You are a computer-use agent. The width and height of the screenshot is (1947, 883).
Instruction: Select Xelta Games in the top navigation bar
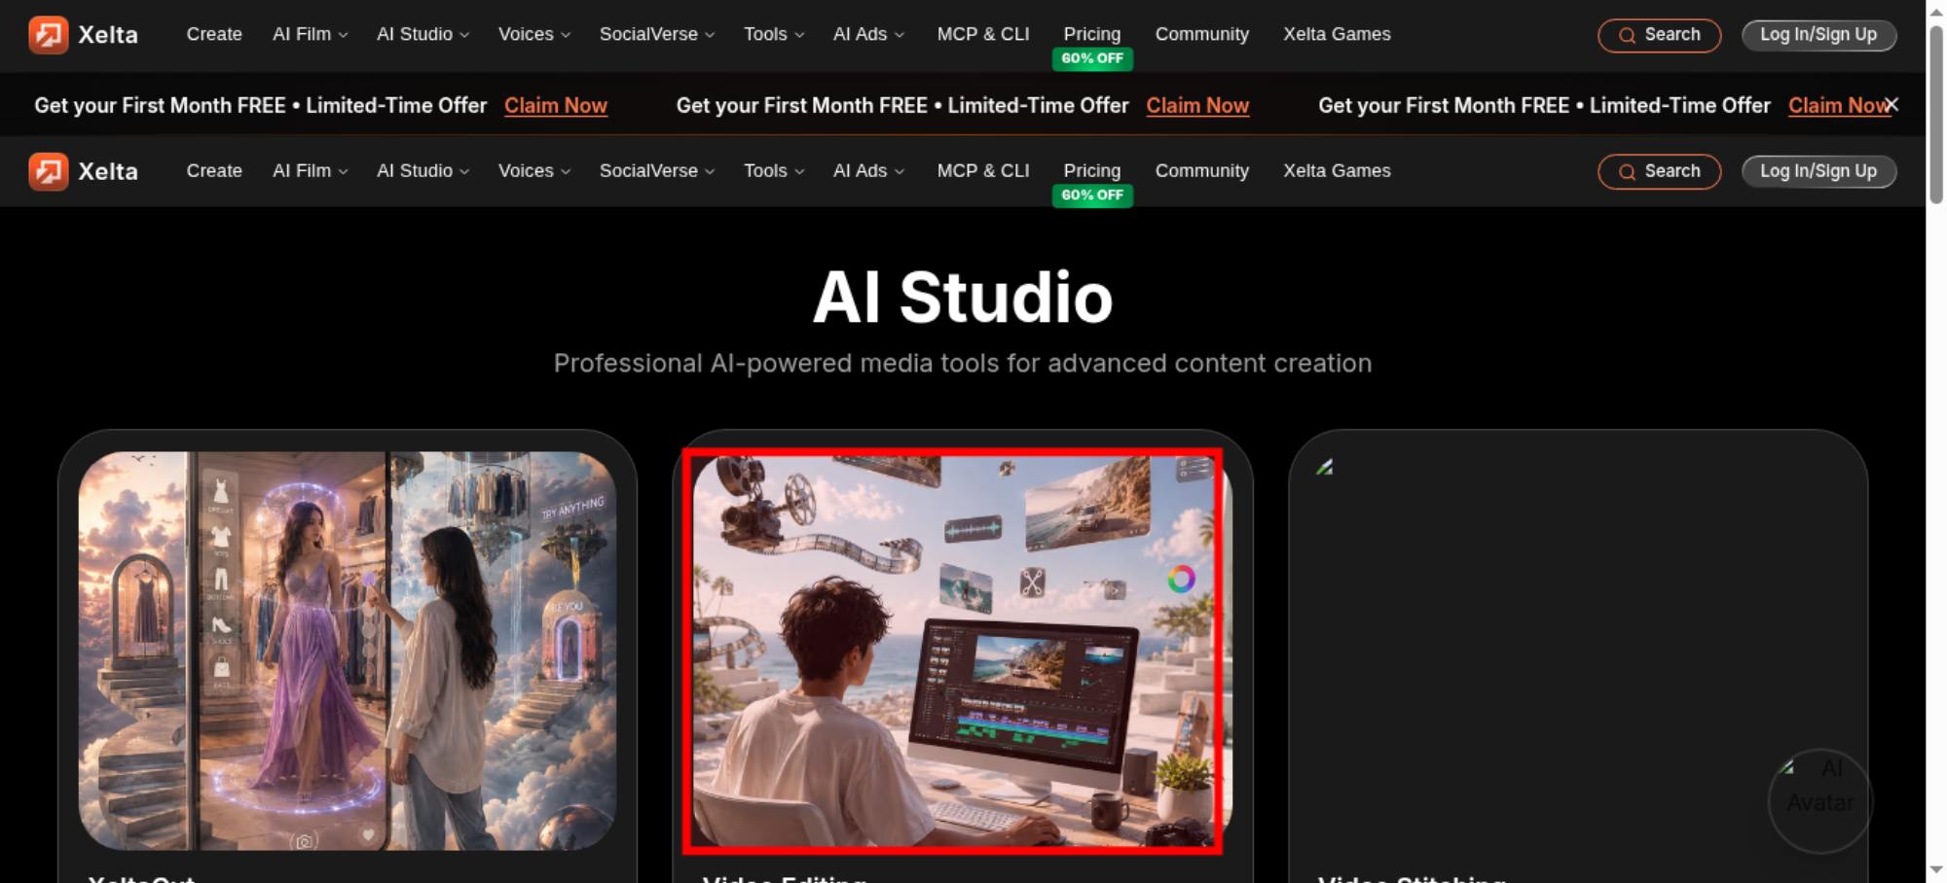[x=1337, y=34]
